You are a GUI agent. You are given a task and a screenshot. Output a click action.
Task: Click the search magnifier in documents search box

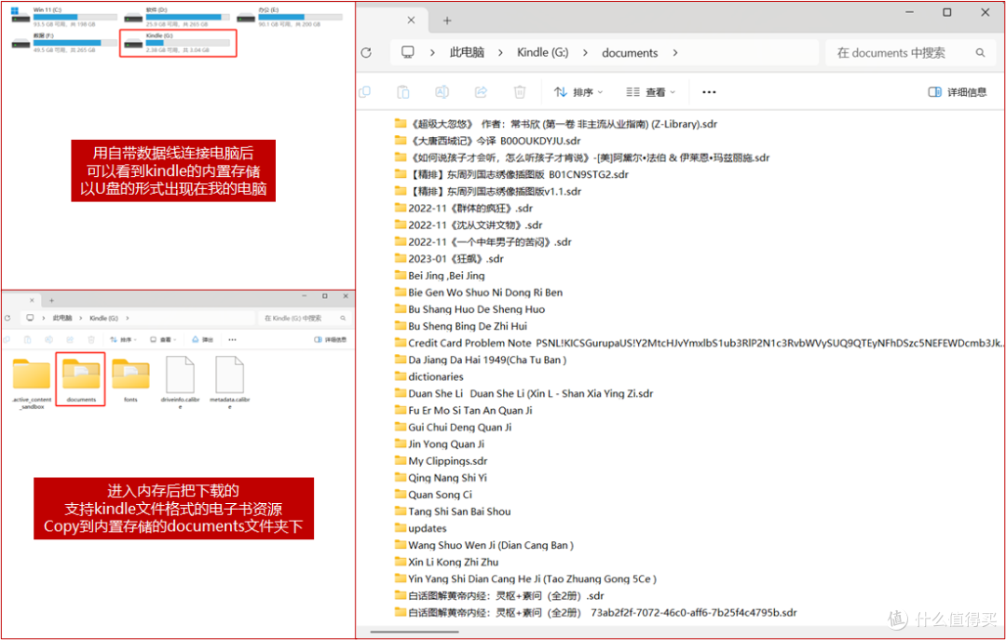coord(980,53)
